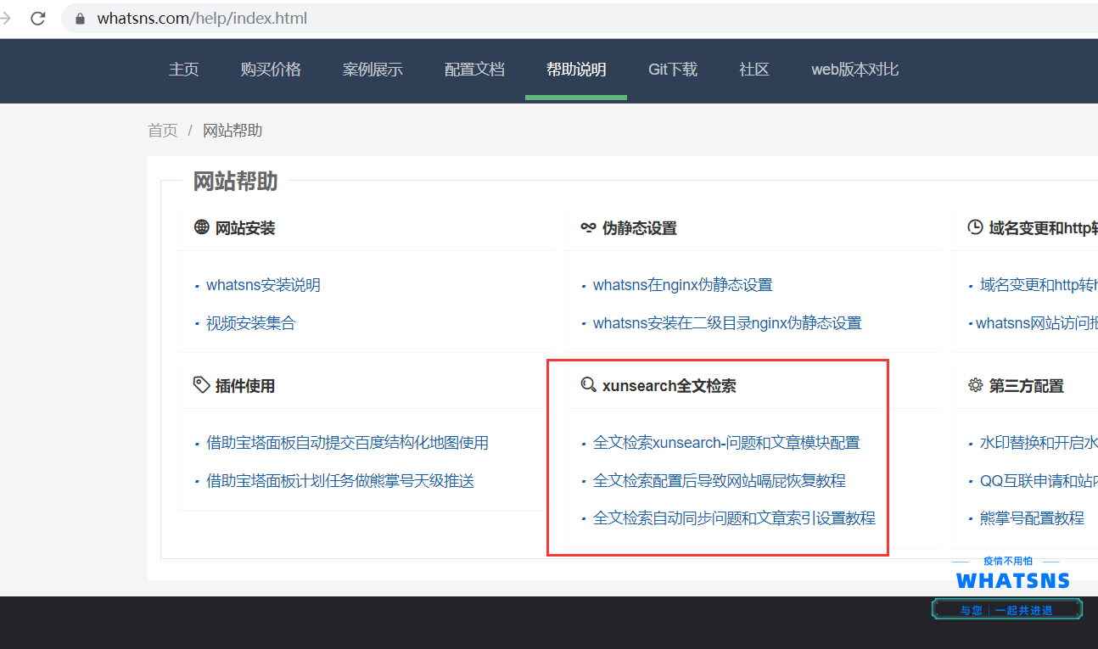This screenshot has width=1098, height=649.
Task: Open the Git下载 navigation item
Action: (673, 70)
